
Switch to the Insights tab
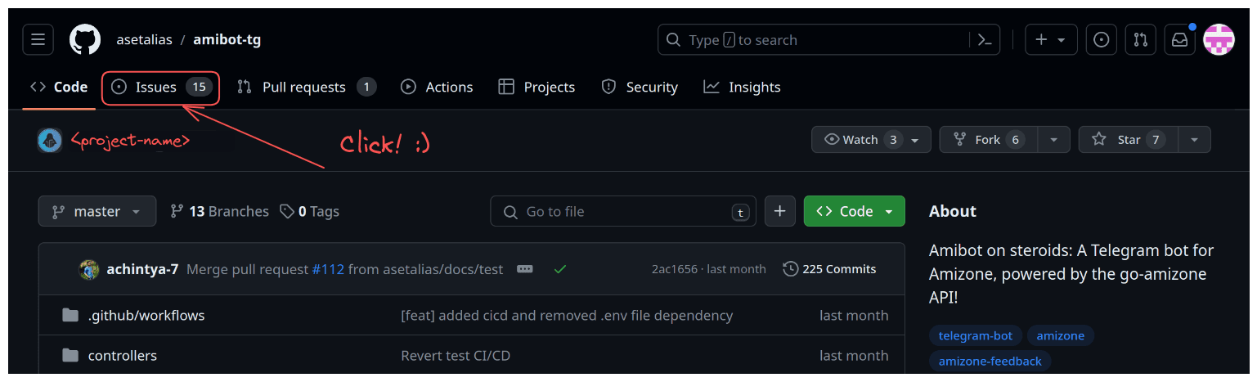point(742,87)
